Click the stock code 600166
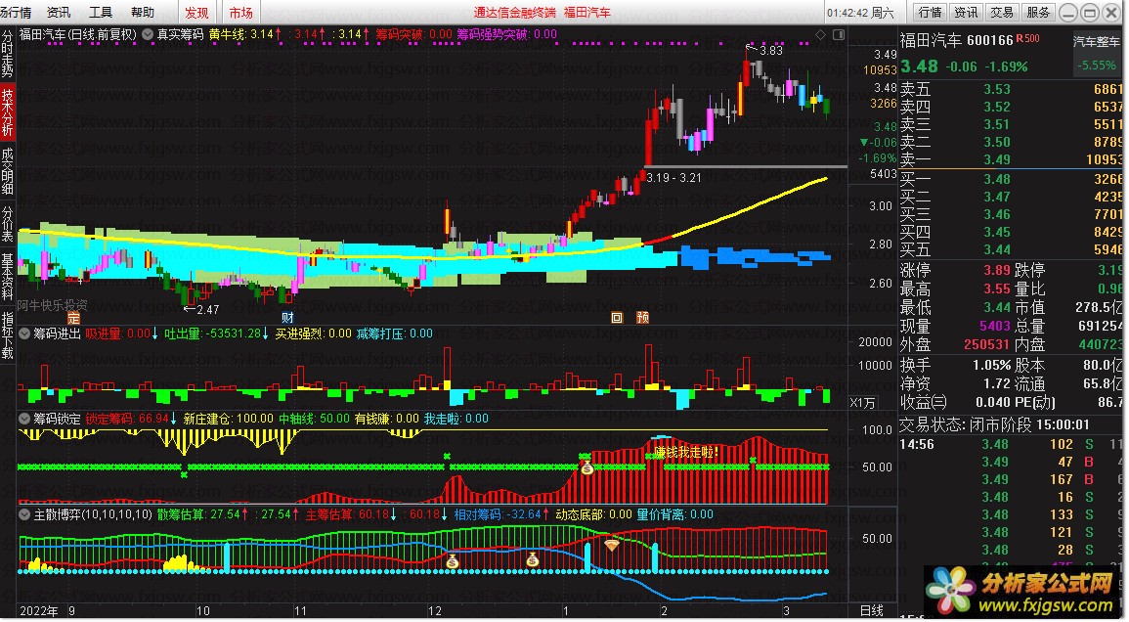The height and width of the screenshot is (622, 1129). (x=990, y=40)
